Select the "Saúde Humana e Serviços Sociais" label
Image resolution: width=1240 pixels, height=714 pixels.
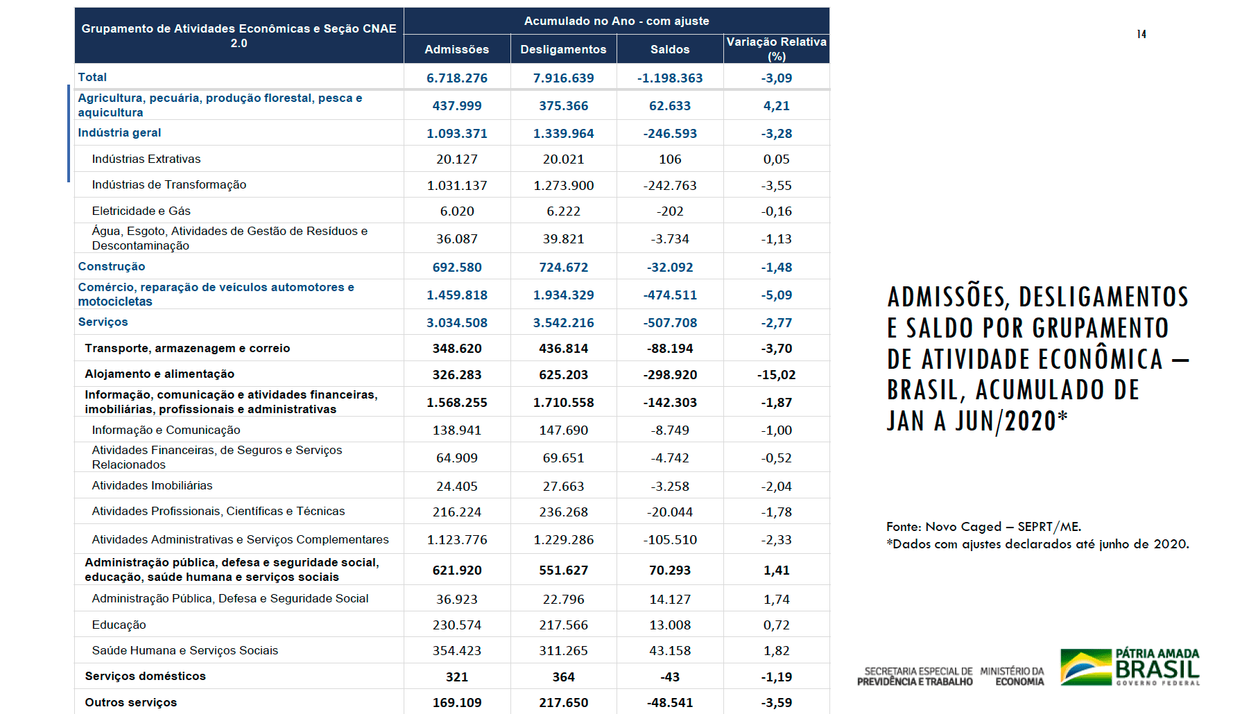184,650
